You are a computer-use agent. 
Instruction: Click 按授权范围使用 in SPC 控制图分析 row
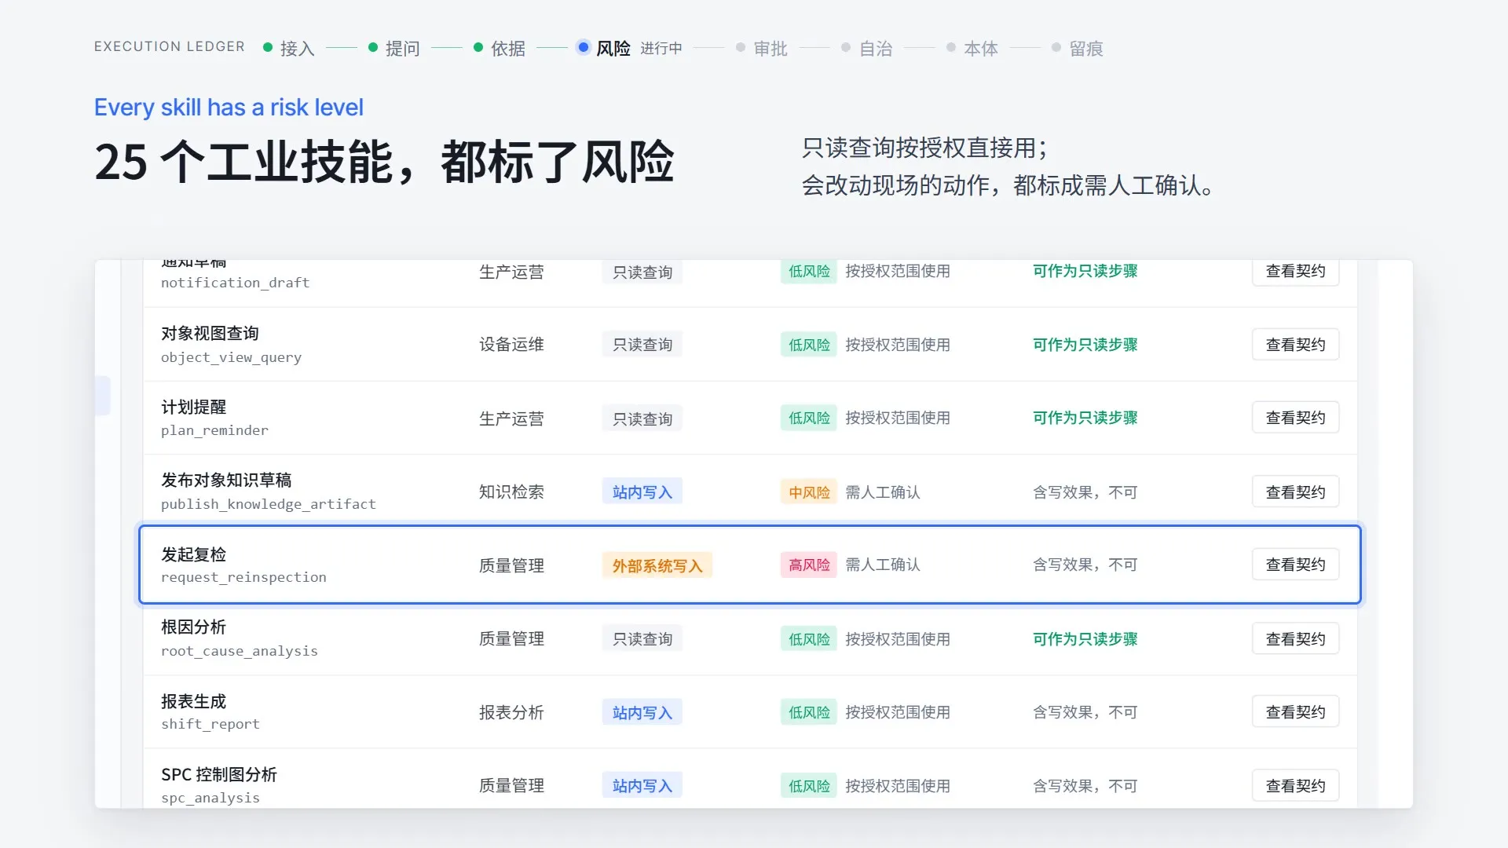coord(898,786)
